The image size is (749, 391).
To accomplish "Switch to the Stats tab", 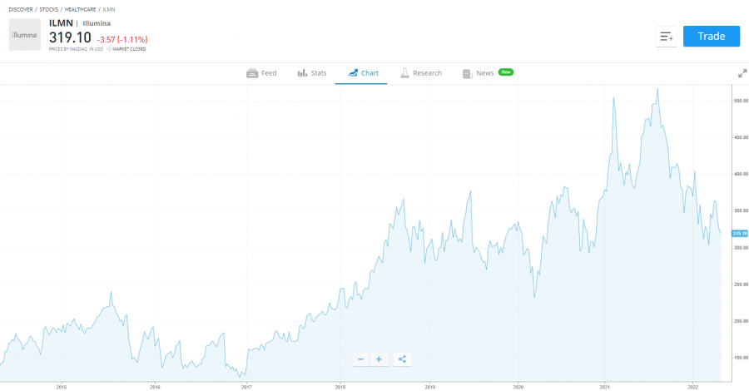I will pyautogui.click(x=312, y=73).
